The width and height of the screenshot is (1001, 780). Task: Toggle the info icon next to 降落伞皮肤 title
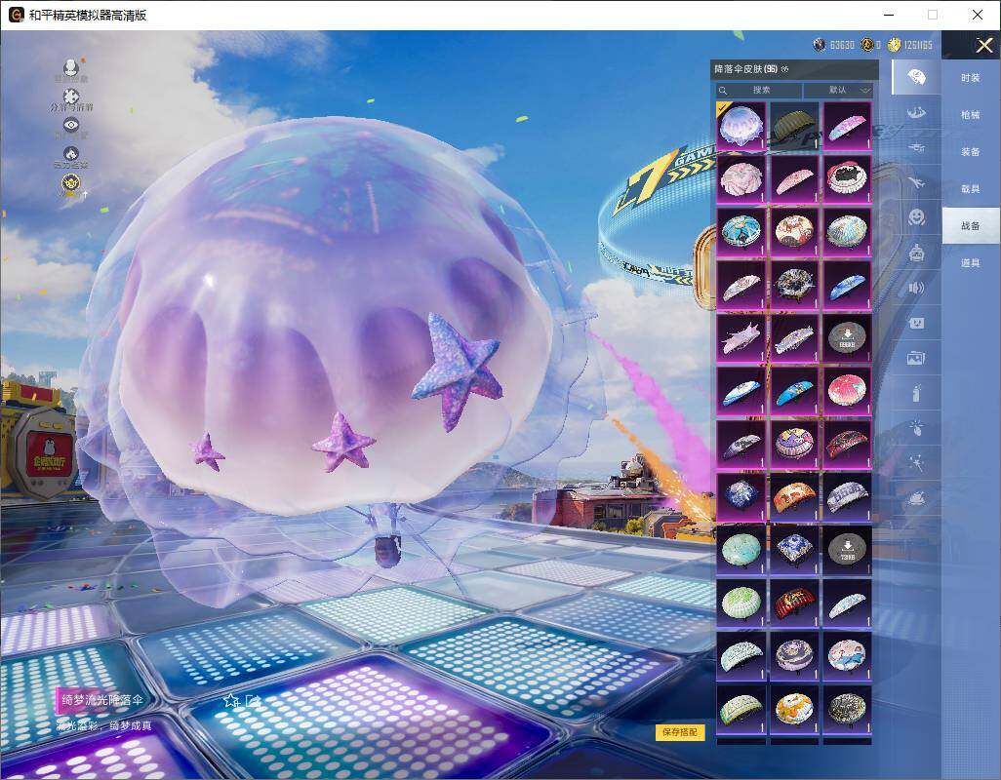pos(784,69)
